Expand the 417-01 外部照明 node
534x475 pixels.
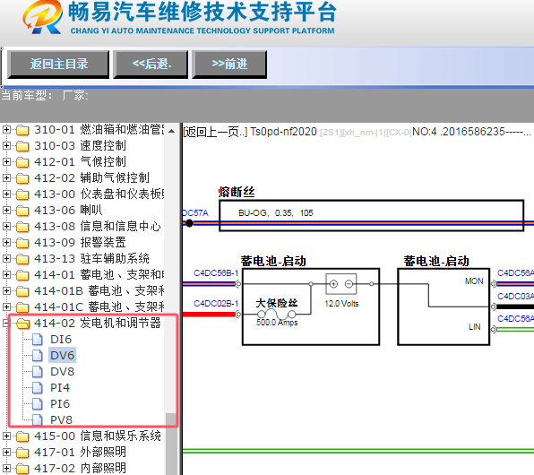[x=6, y=453]
